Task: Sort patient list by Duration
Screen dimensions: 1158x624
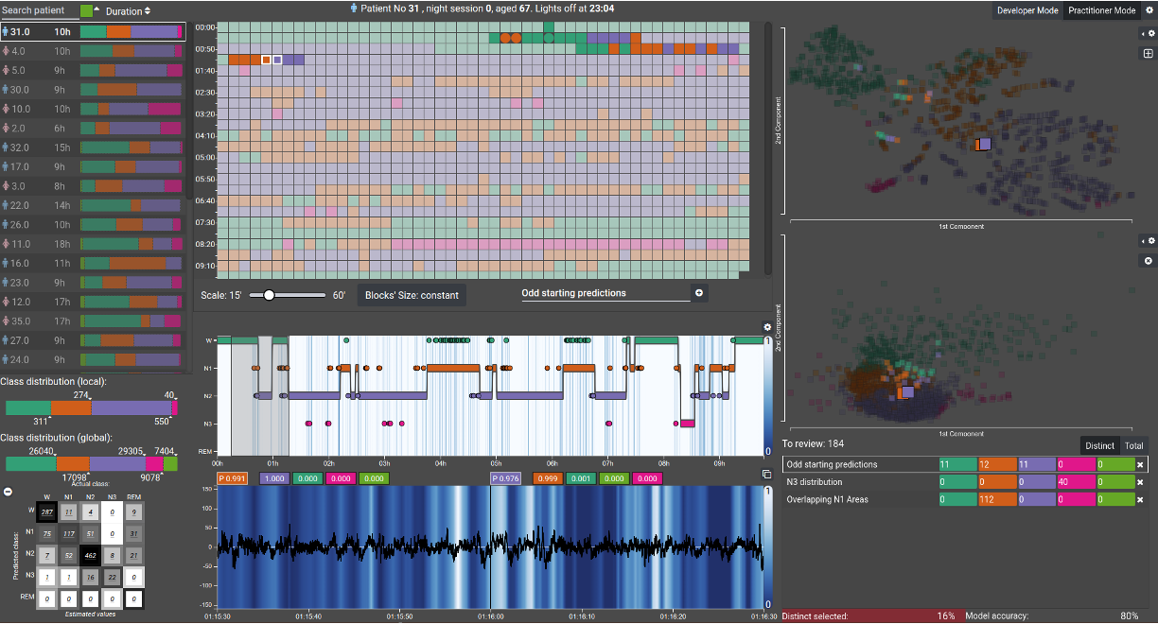Action: [128, 11]
